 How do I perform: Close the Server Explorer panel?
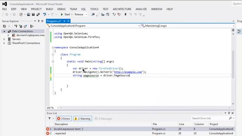coord(42,21)
